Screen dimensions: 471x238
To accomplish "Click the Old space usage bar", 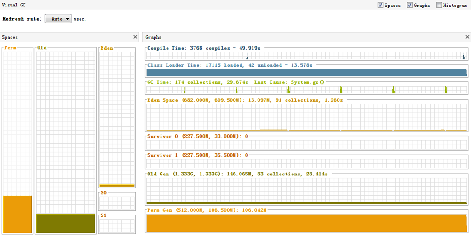I will 65,223.
